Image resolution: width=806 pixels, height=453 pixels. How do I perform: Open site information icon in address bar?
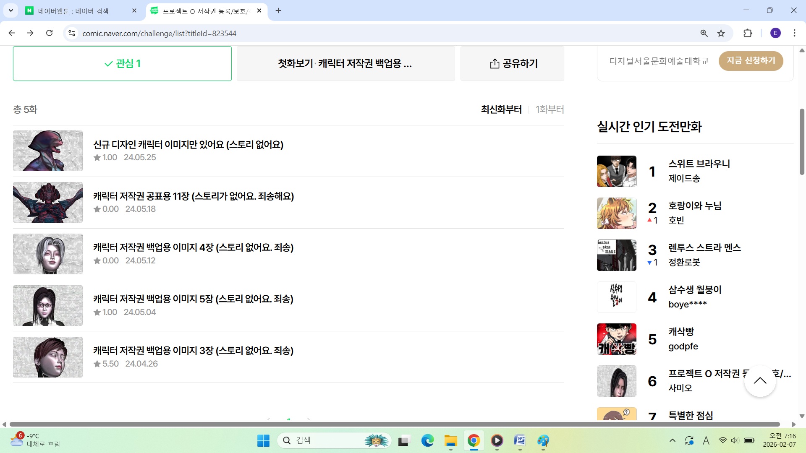point(72,33)
